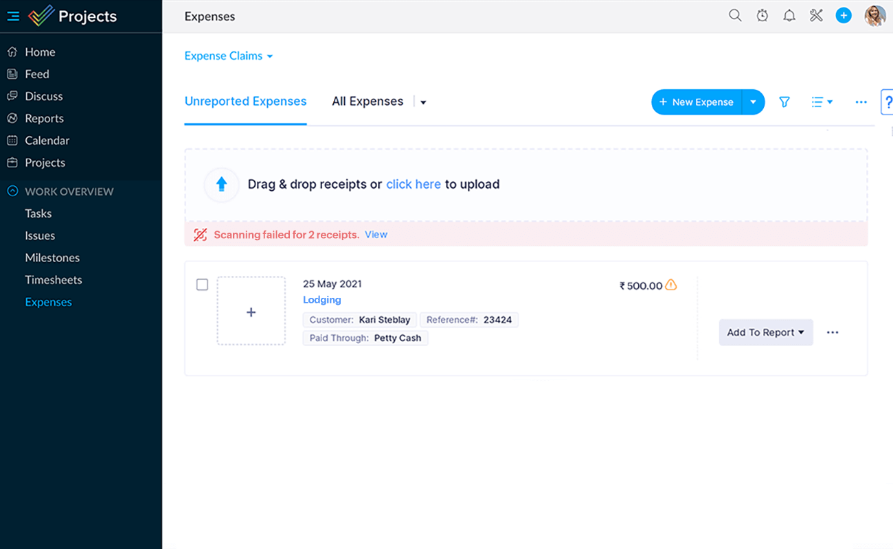Screen dimensions: 893x549
Task: Click the warning icon next to ₹500.00
Action: click(x=671, y=285)
